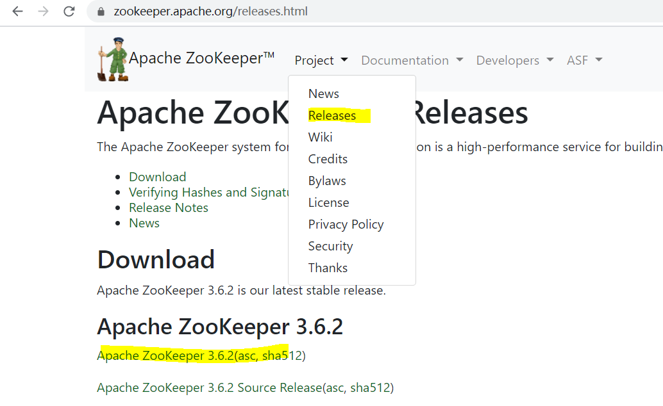Click the padlock site security icon
The width and height of the screenshot is (663, 406).
coord(101,12)
